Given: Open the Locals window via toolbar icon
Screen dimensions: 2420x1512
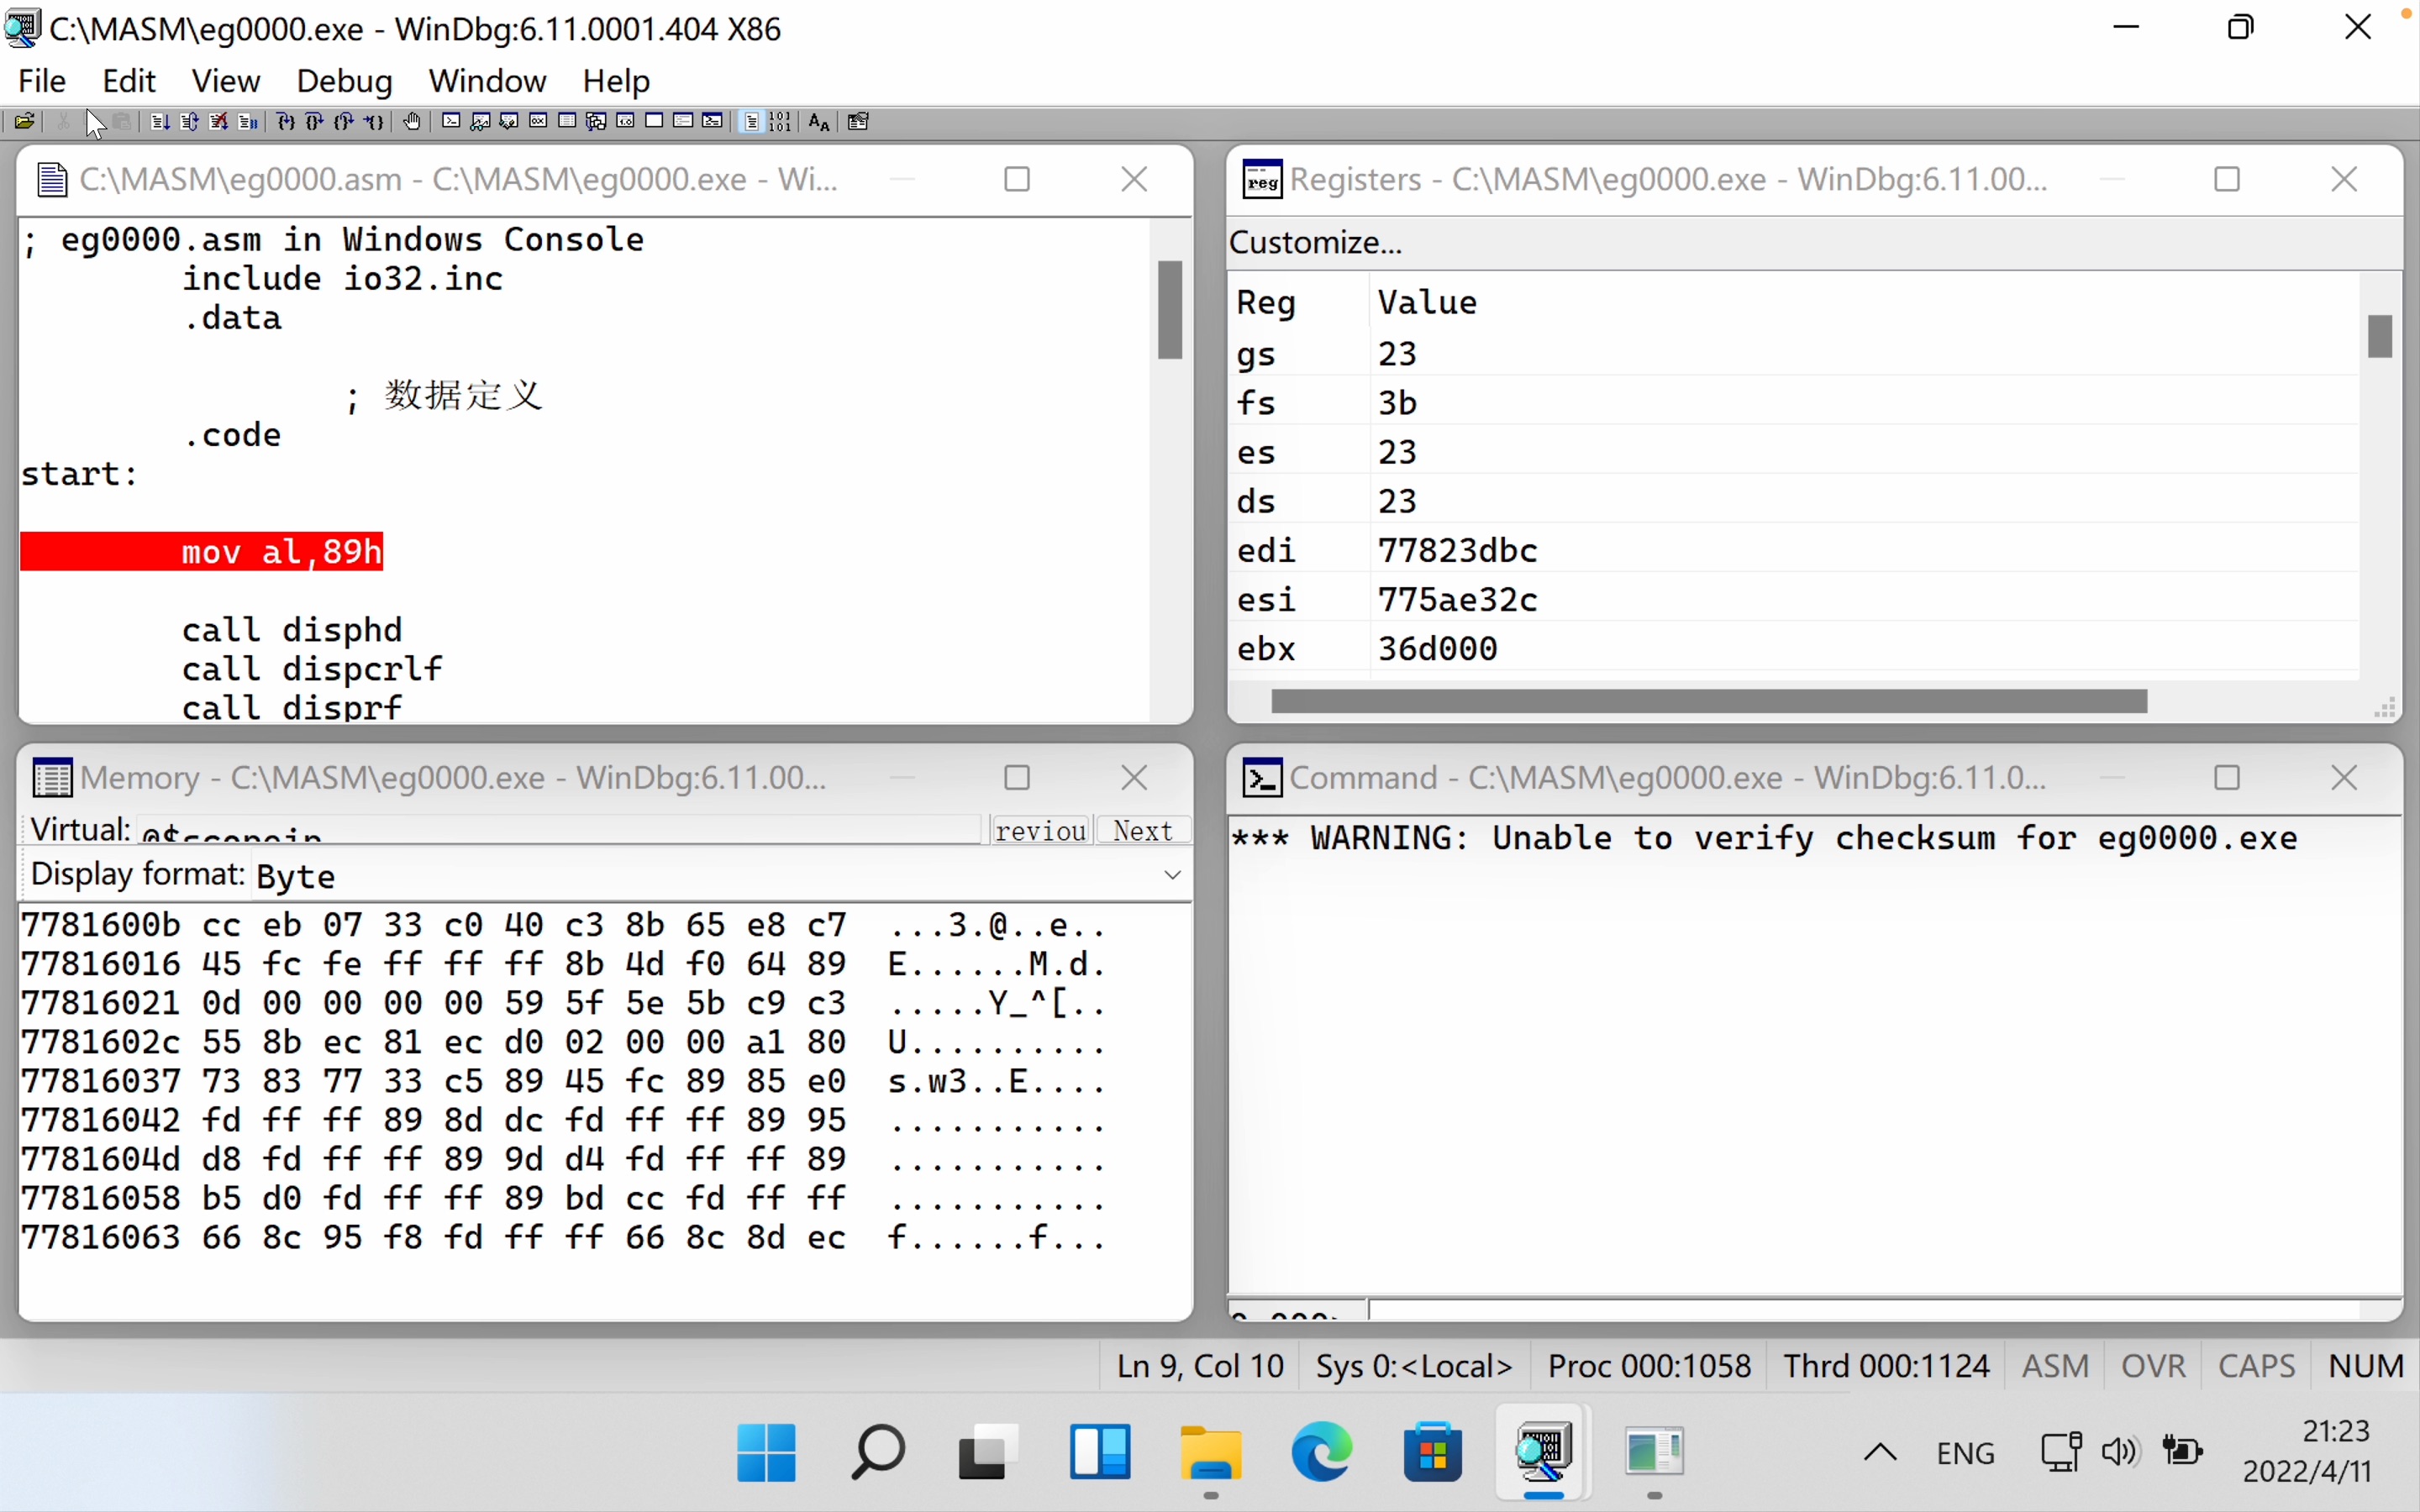Looking at the screenshot, I should click(509, 121).
